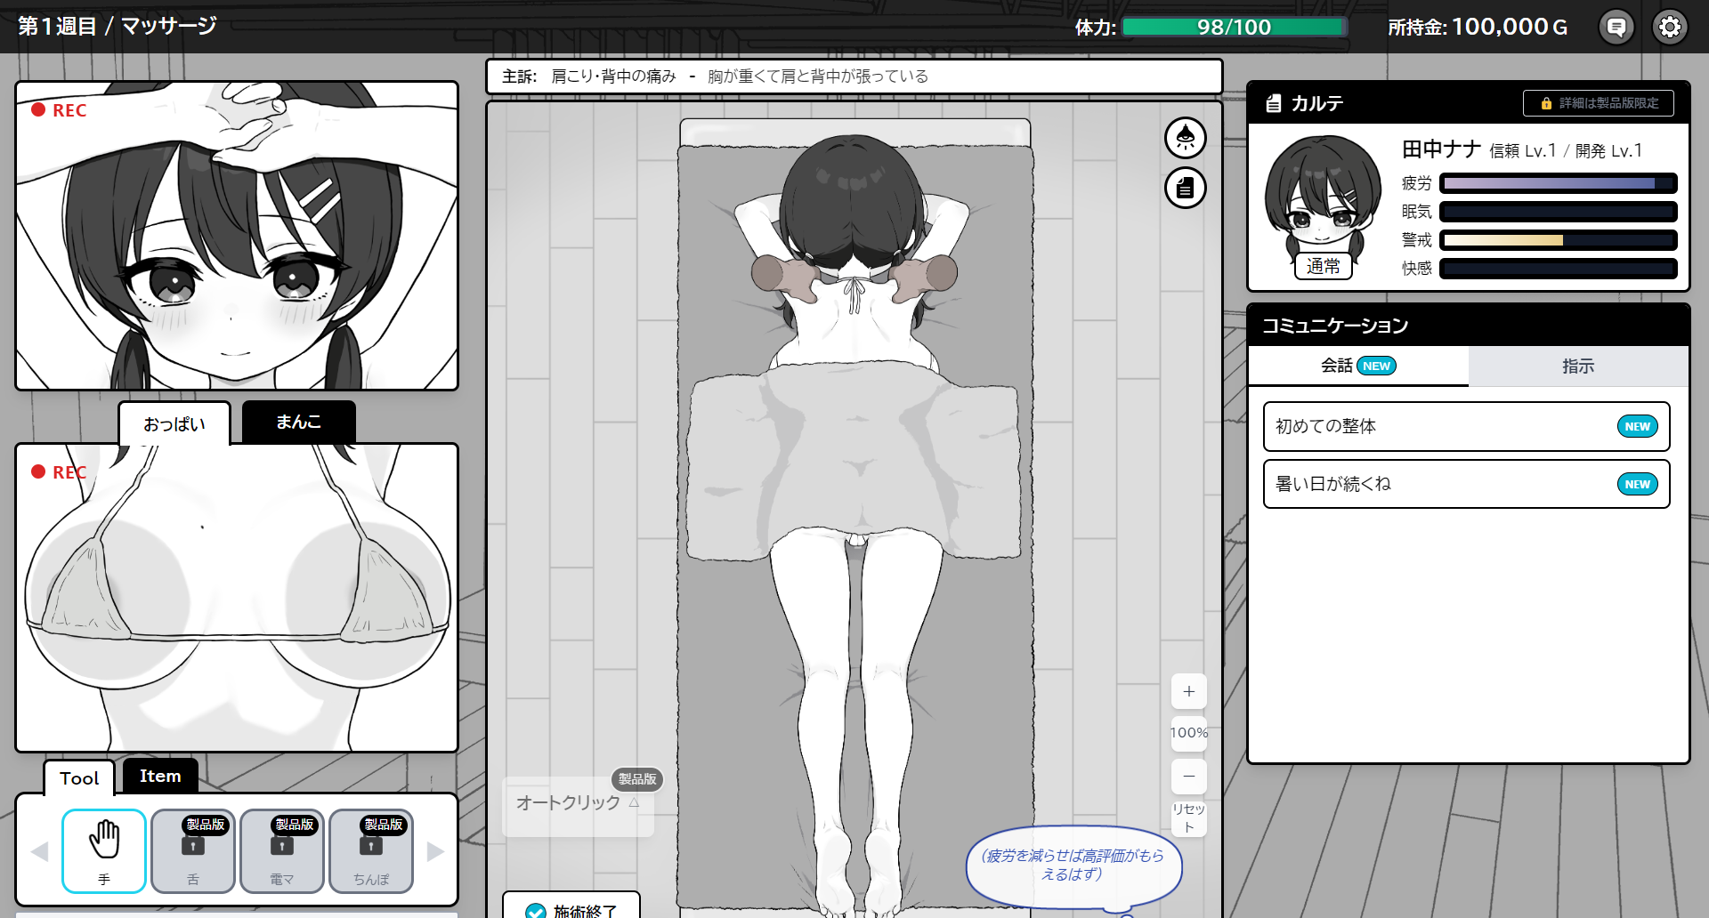Choose the 初めての整体 conversation topic
1709x918 pixels.
pyautogui.click(x=1465, y=427)
